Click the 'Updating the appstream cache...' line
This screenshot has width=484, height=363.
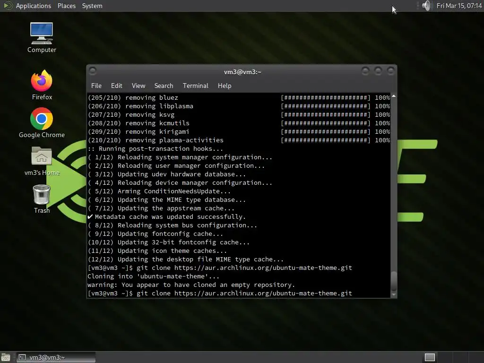coord(161,208)
